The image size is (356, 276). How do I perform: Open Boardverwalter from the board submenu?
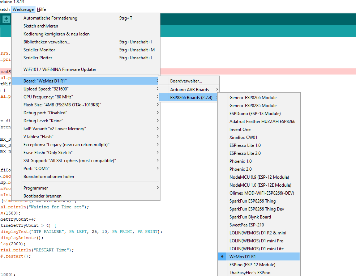186,81
